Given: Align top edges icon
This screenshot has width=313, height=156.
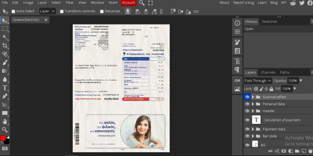Looking at the screenshot, I should (x=173, y=11).
